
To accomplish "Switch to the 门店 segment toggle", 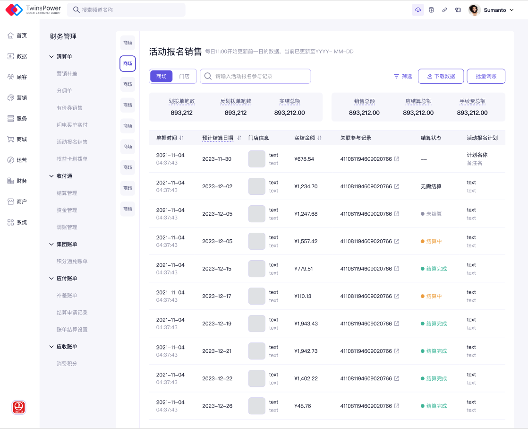I will click(184, 76).
